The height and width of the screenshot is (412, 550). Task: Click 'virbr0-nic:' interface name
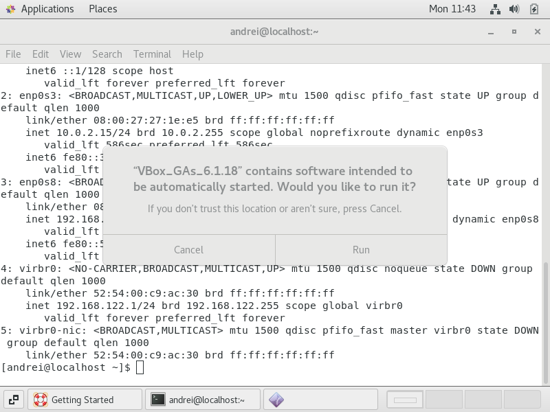tap(53, 330)
